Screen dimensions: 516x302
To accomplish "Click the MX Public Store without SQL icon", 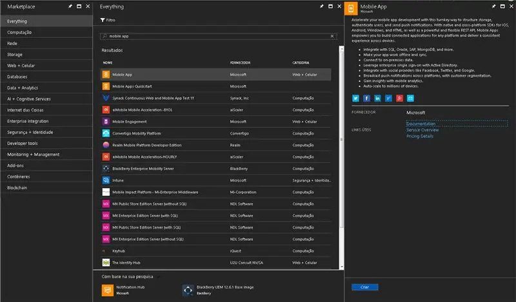I will tap(106, 203).
